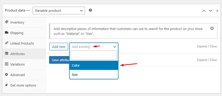Click the top Close link
This screenshot has width=222, height=96.
213,46
